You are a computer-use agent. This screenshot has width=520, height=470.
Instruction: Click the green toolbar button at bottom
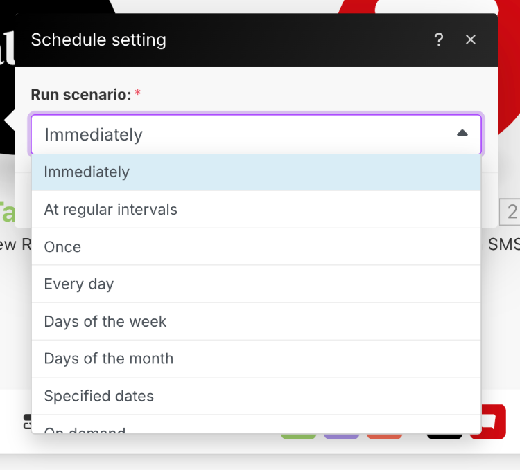point(298,436)
